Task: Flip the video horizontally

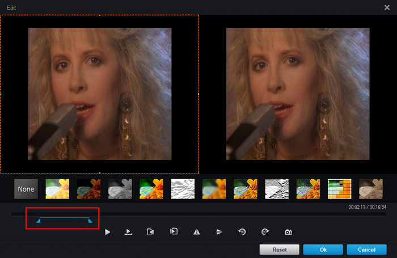Action: (x=197, y=232)
